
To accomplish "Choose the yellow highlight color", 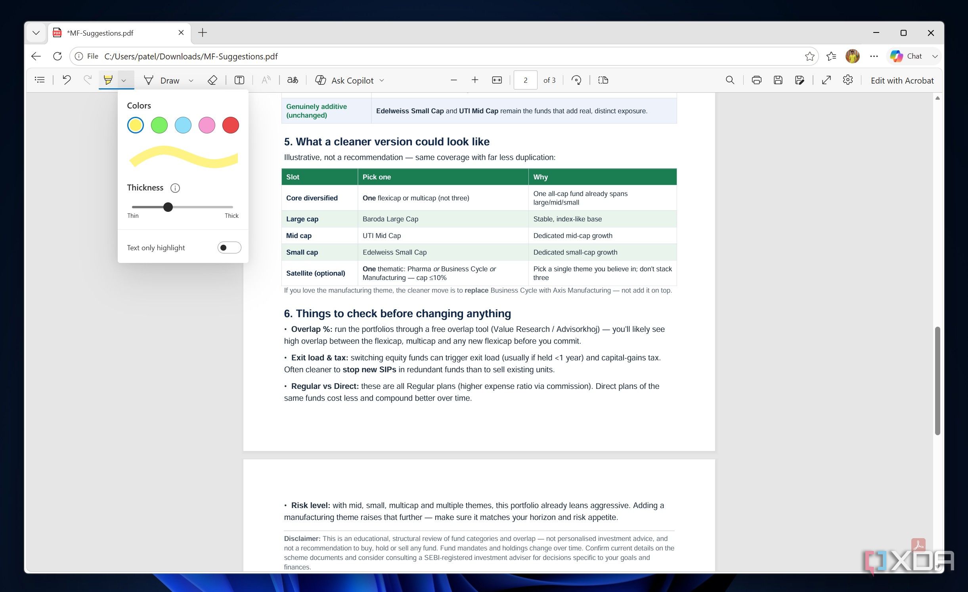I will click(x=135, y=125).
